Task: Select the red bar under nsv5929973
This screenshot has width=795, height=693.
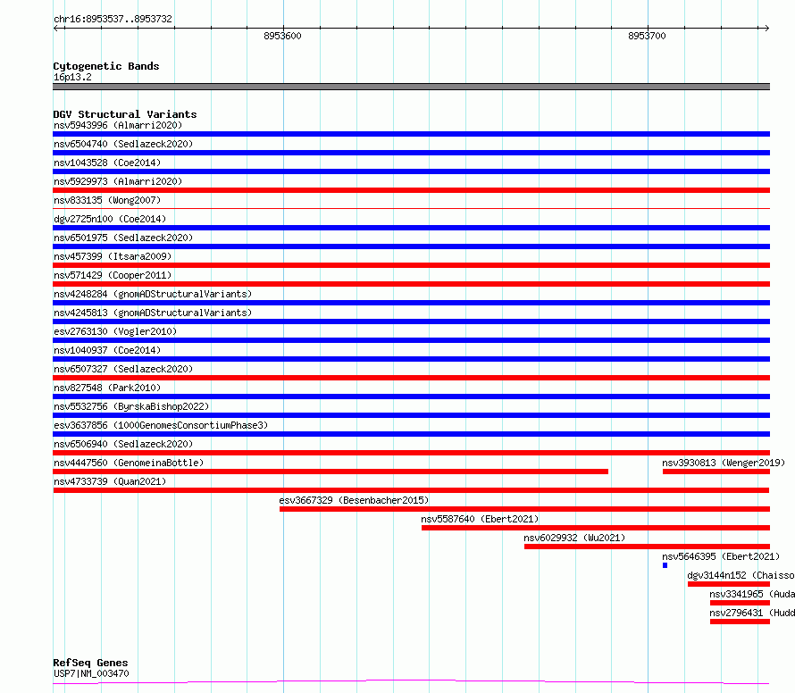Action: 411,190
